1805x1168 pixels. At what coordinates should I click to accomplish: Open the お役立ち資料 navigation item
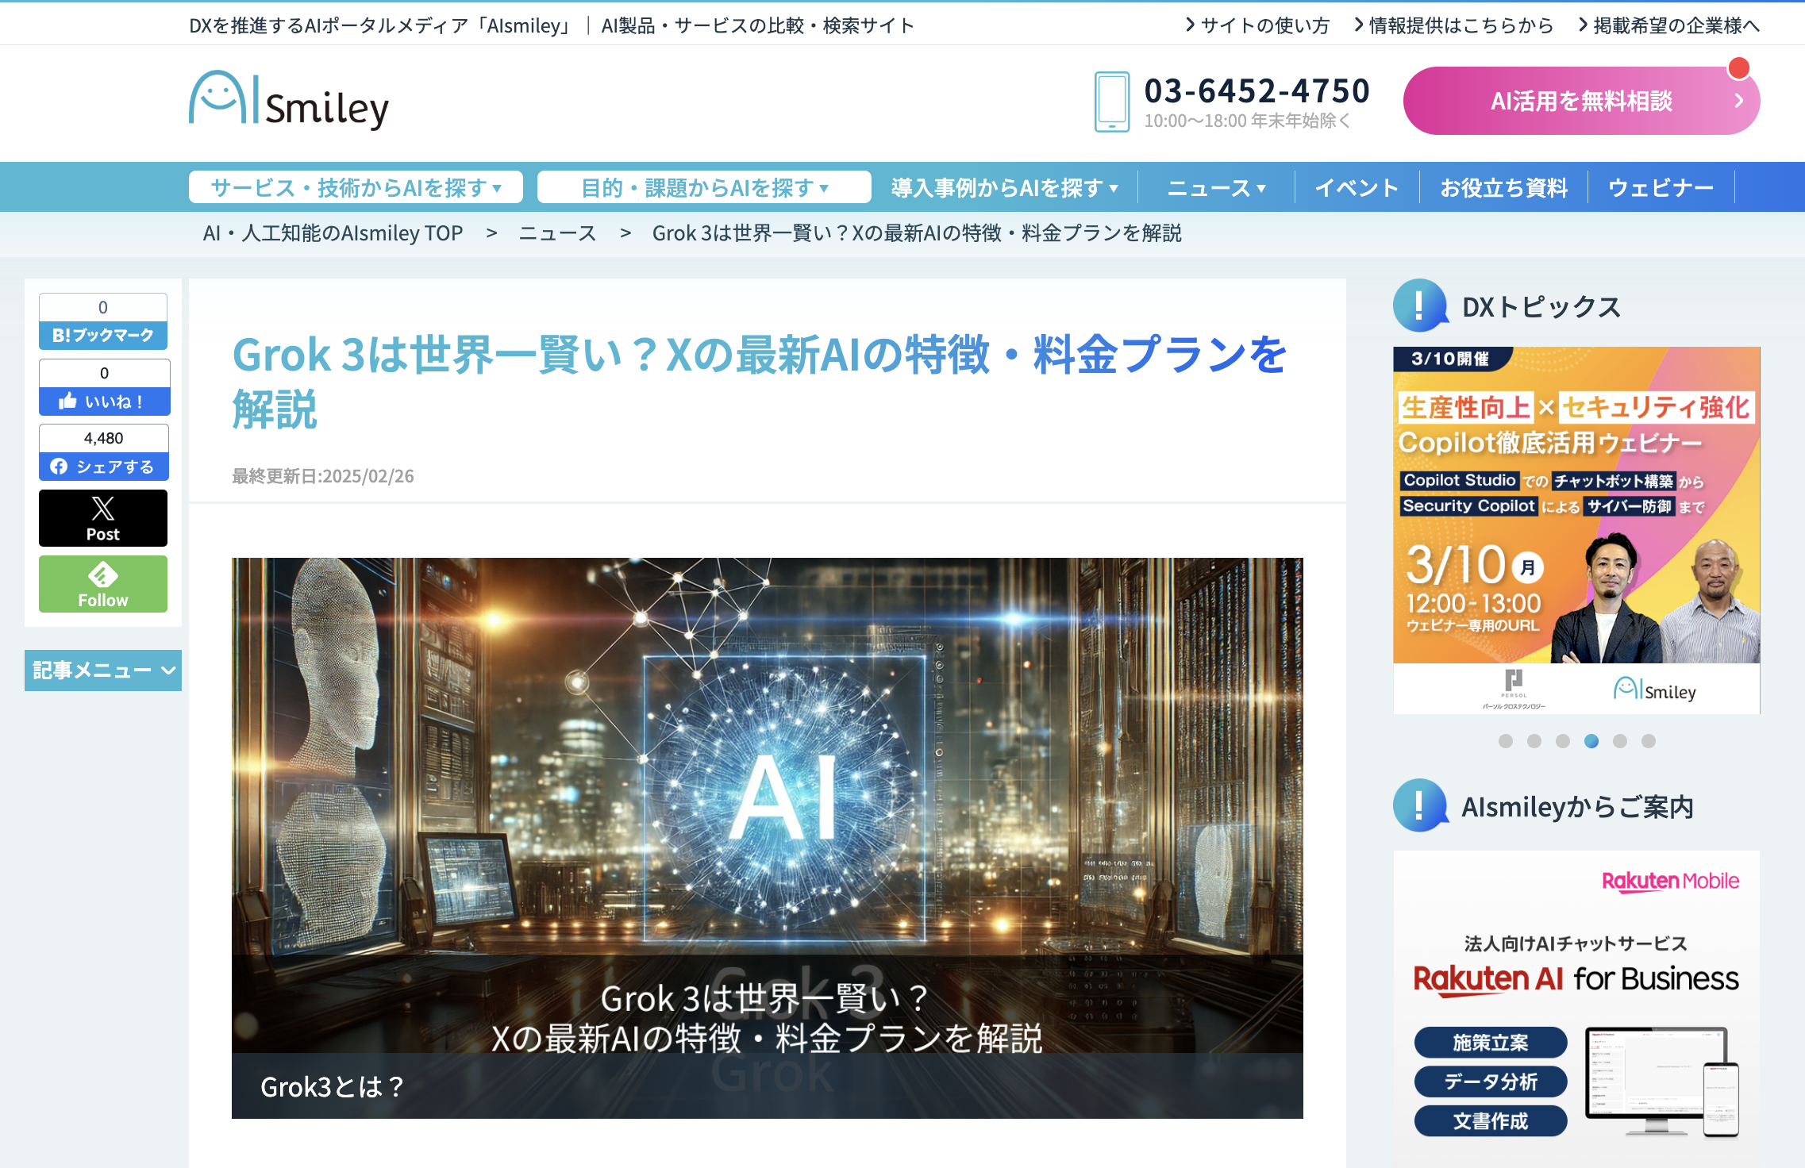1503,187
